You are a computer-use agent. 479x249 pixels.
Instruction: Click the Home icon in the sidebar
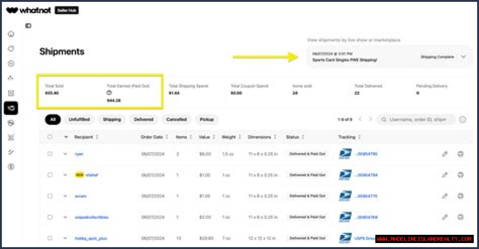coord(11,34)
